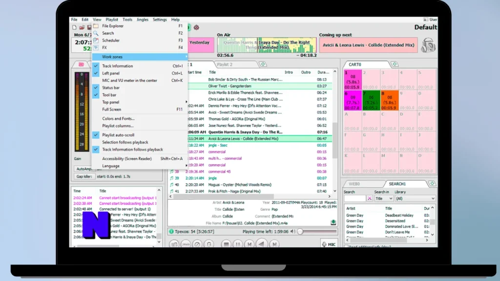Click the User icon at top right

[x=426, y=20]
